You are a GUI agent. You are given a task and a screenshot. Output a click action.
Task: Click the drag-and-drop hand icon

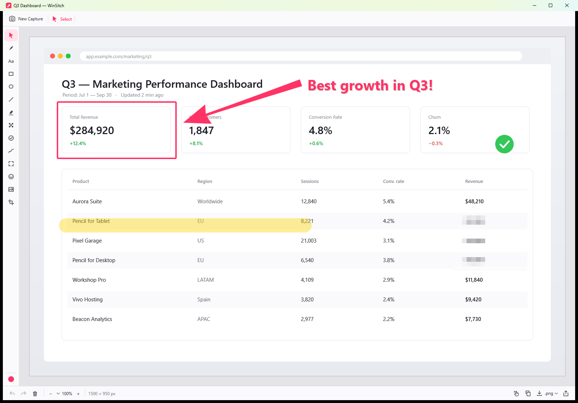point(516,393)
